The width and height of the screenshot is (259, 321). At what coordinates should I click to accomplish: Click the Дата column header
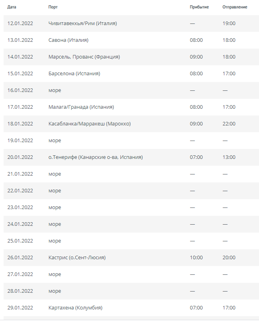coord(12,7)
